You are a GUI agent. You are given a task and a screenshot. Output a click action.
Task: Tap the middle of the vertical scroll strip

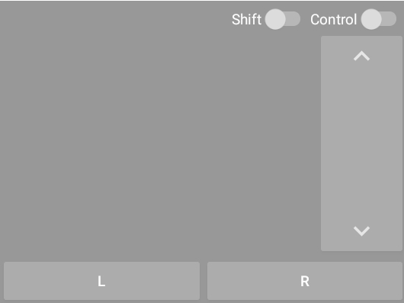pyautogui.click(x=361, y=143)
